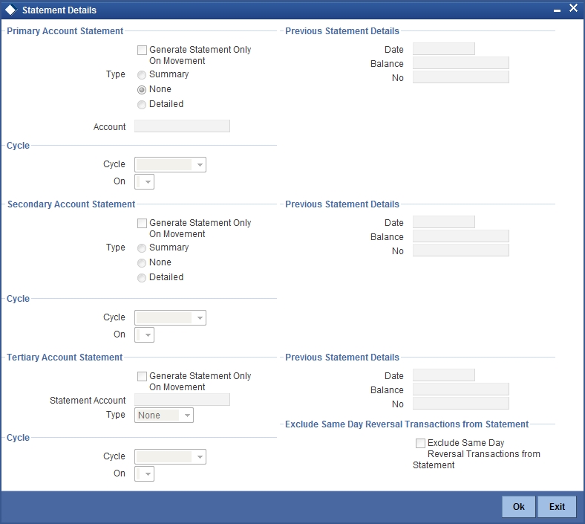Minimize the Statement Details window

coord(557,11)
